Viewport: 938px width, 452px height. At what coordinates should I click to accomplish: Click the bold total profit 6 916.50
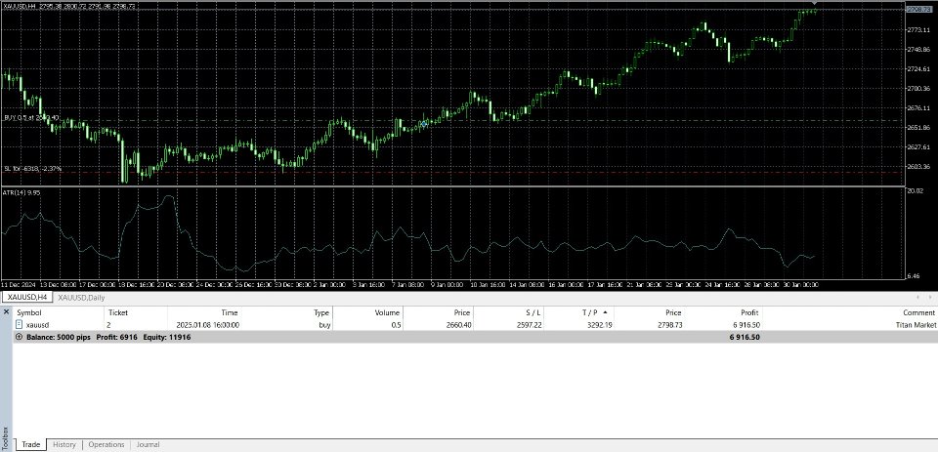[745, 337]
